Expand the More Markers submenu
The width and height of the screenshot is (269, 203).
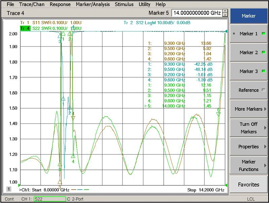(x=249, y=109)
